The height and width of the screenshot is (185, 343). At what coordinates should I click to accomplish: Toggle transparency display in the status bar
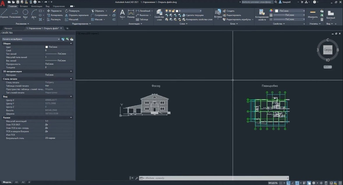309,183
